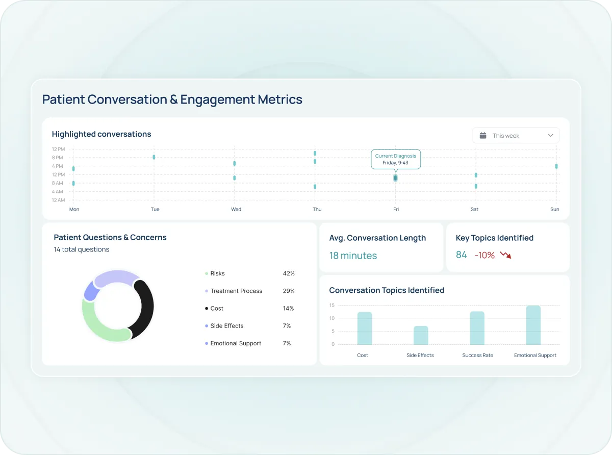Select Wednesday's evening marker above 4 PM
Viewport: 612px width, 455px height.
pyautogui.click(x=235, y=163)
